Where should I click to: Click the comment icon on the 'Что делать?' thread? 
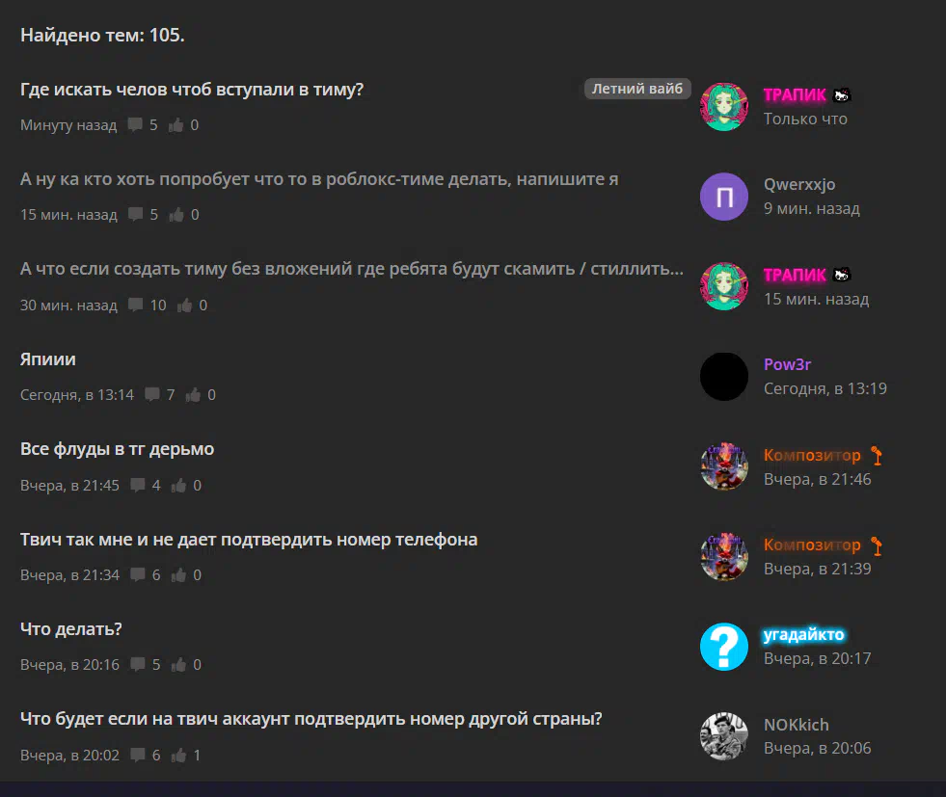tap(138, 664)
